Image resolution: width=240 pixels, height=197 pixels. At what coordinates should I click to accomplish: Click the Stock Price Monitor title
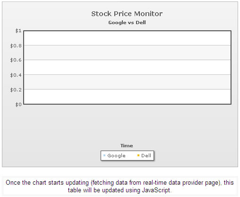[127, 14]
